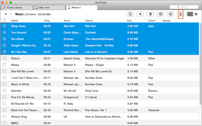Screen dimensions: 202x126
Task: Uncheck the All I Can Say checkbox
Action: (x=4, y=52)
